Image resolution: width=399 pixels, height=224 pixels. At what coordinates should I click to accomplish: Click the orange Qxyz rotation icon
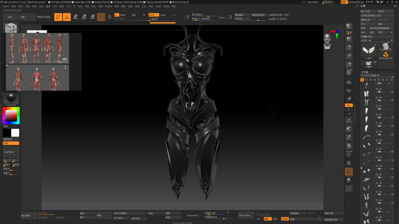tap(349, 105)
